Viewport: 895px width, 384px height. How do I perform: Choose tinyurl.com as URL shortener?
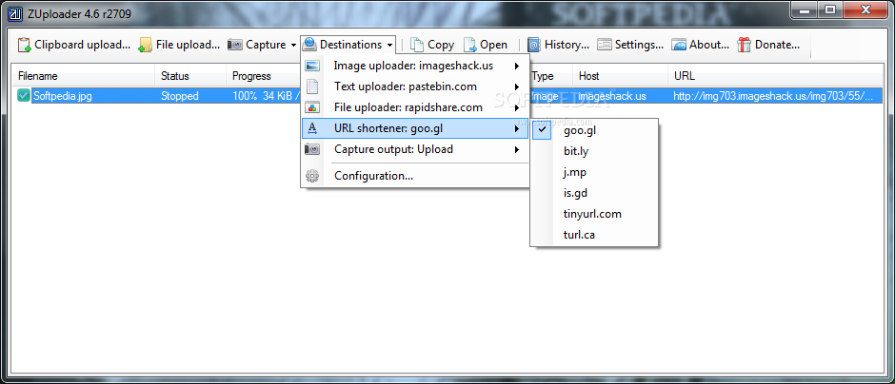pyautogui.click(x=594, y=214)
